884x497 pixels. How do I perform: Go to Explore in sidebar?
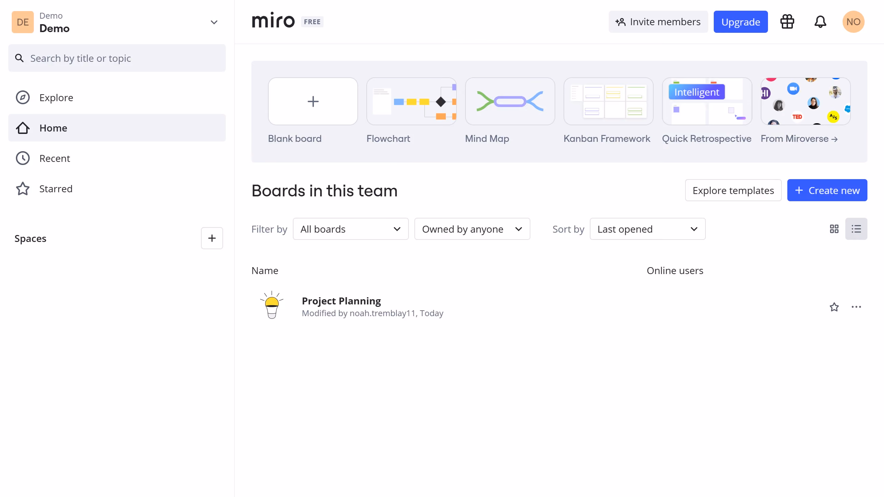click(117, 98)
